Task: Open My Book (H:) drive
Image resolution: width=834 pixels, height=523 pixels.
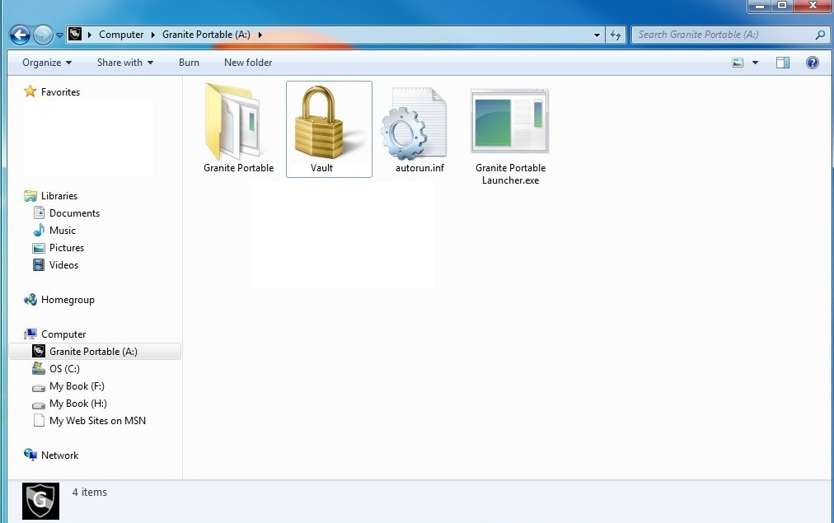Action: (x=78, y=404)
